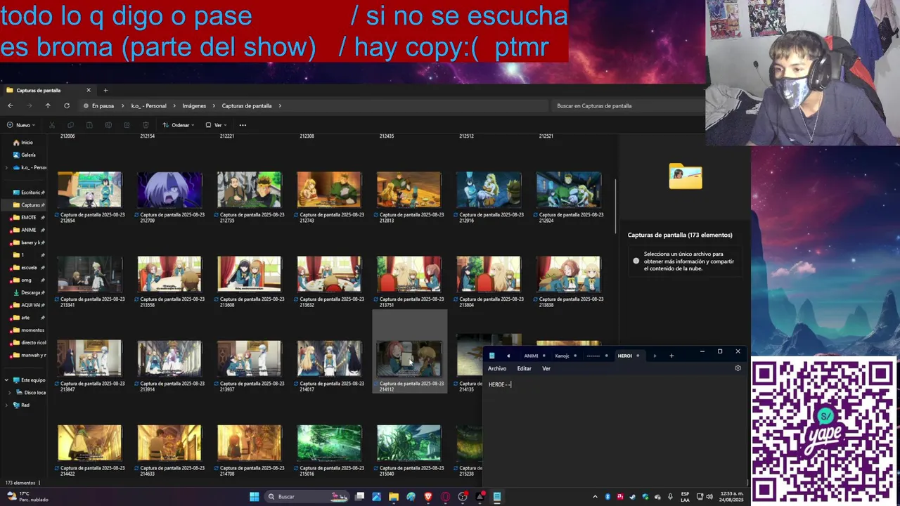Viewport: 900px width, 506px height.
Task: Open escuela pinned folder
Action: coord(28,267)
